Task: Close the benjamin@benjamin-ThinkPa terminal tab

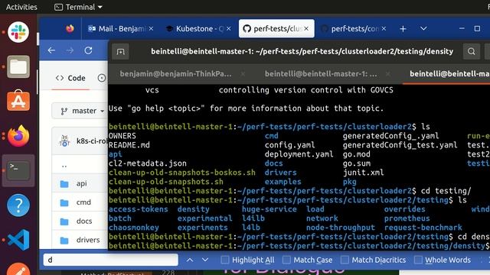Action: click(x=243, y=74)
